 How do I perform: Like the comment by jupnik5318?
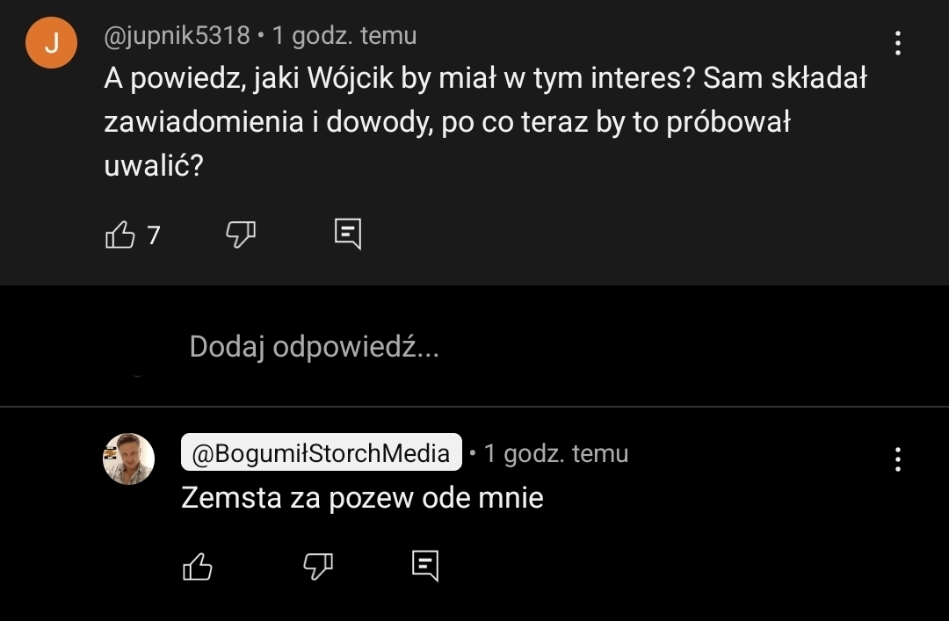(x=120, y=235)
